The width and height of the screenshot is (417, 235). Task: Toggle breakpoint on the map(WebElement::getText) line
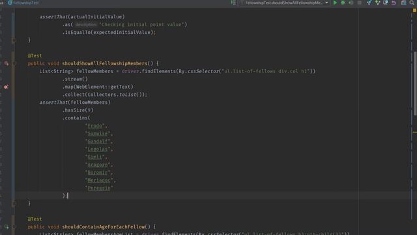tap(6, 87)
